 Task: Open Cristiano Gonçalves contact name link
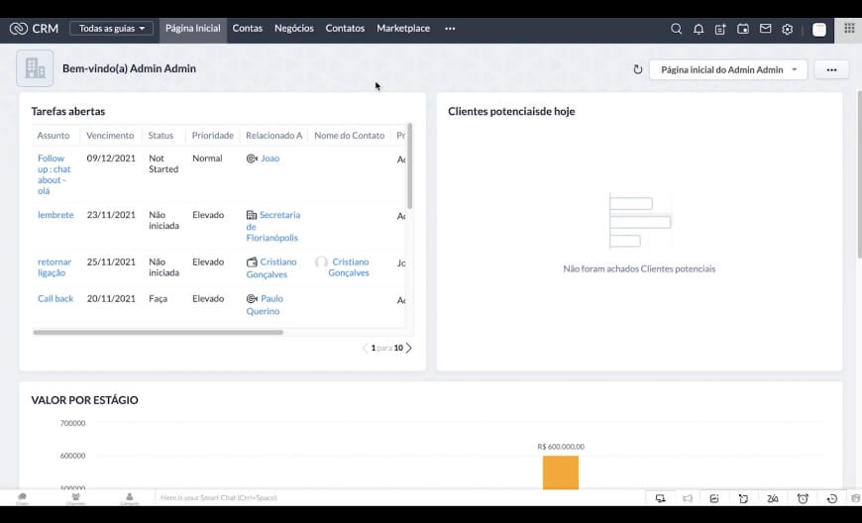tap(349, 267)
